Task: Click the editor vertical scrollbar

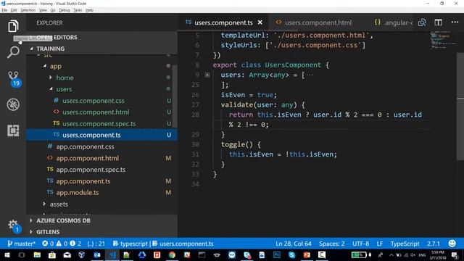Action: 460,107
